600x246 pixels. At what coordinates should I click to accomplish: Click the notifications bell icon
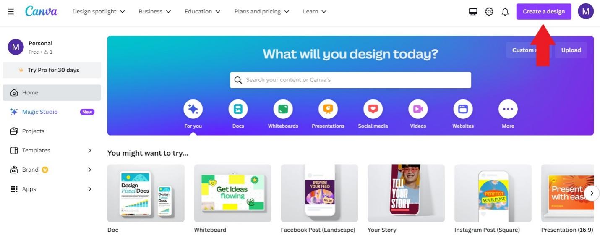[x=505, y=12]
